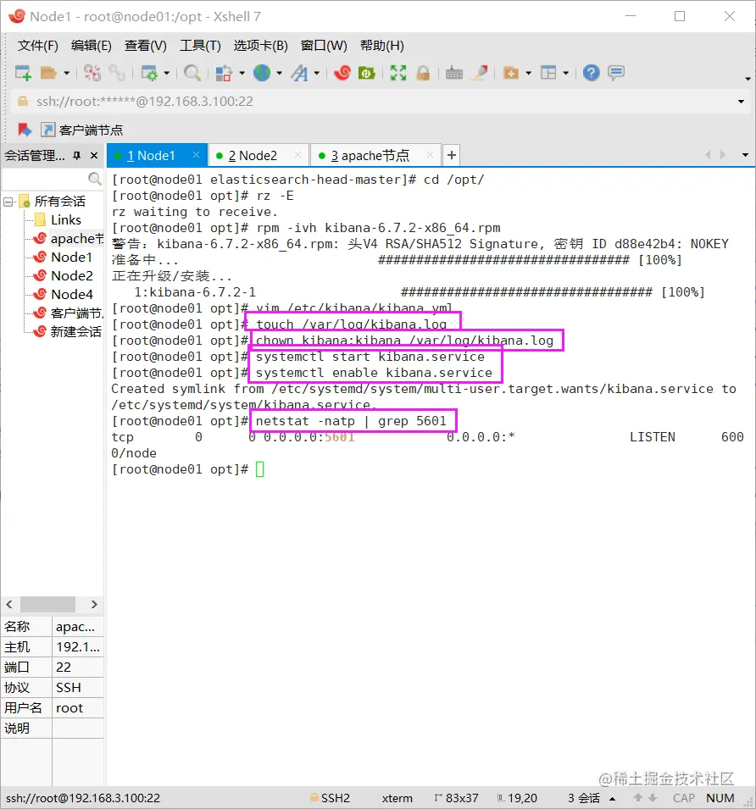Expand the Properties icon dropdown arrow
756x809 pixels.
point(167,73)
